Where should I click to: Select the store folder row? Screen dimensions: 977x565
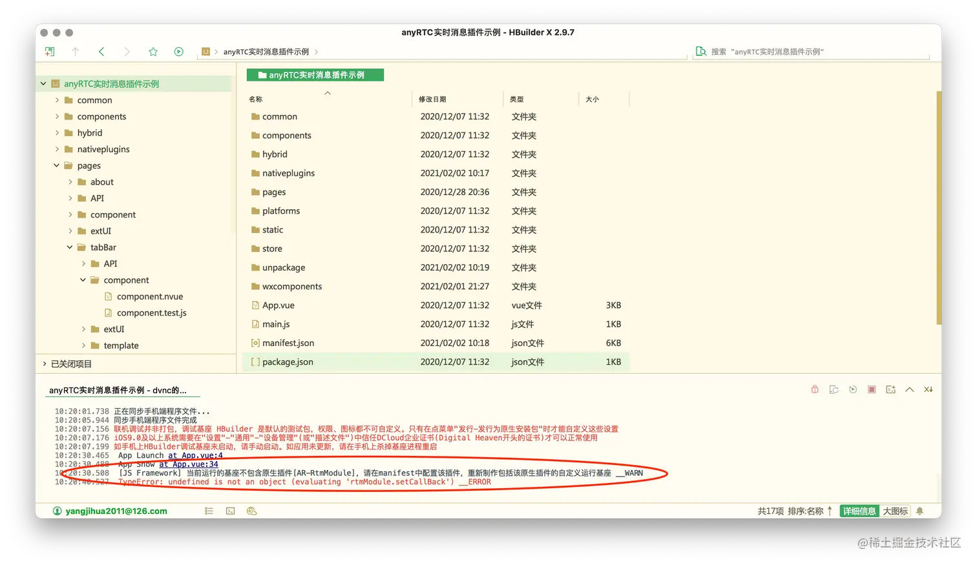[436, 249]
